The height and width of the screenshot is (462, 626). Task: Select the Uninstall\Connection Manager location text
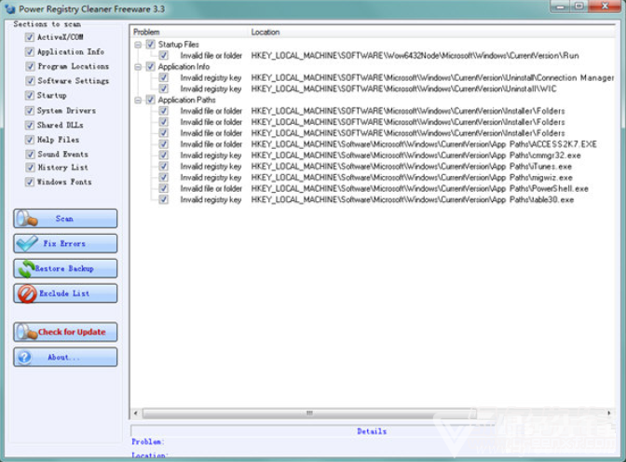pos(432,78)
